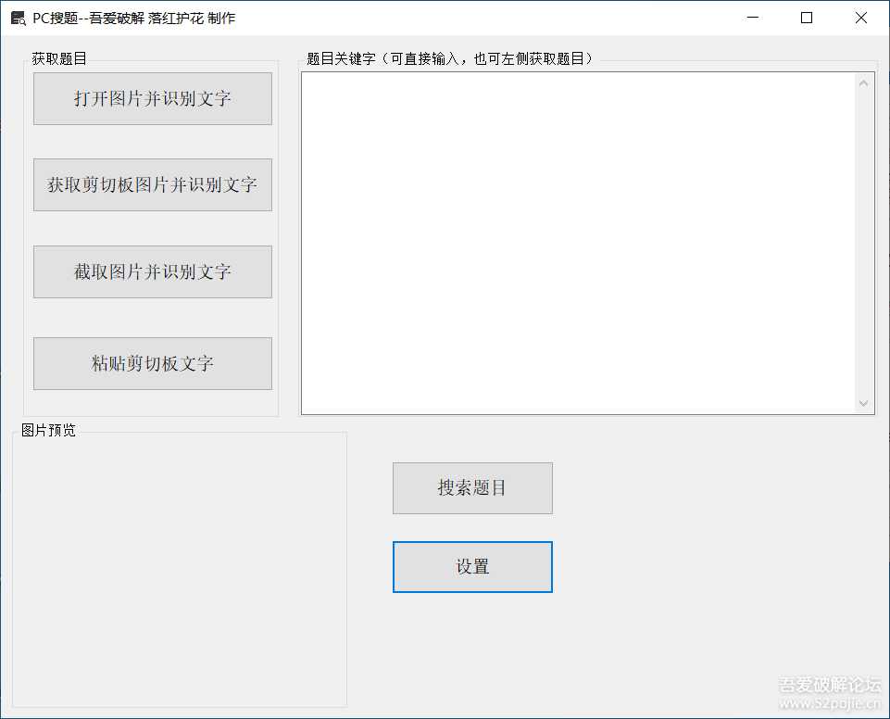Viewport: 890px width, 719px height.
Task: Open 设置 settings button
Action: (x=472, y=567)
